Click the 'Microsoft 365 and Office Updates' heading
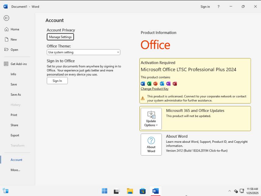The height and width of the screenshot is (196, 261). pos(195,110)
